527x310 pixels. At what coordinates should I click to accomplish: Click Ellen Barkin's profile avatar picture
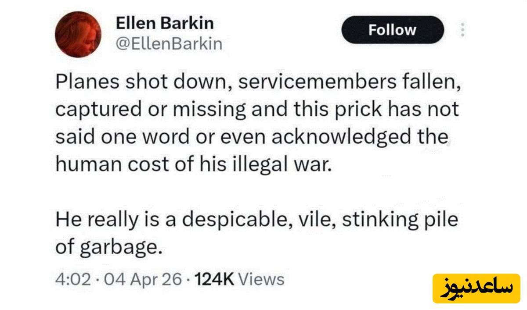[79, 35]
